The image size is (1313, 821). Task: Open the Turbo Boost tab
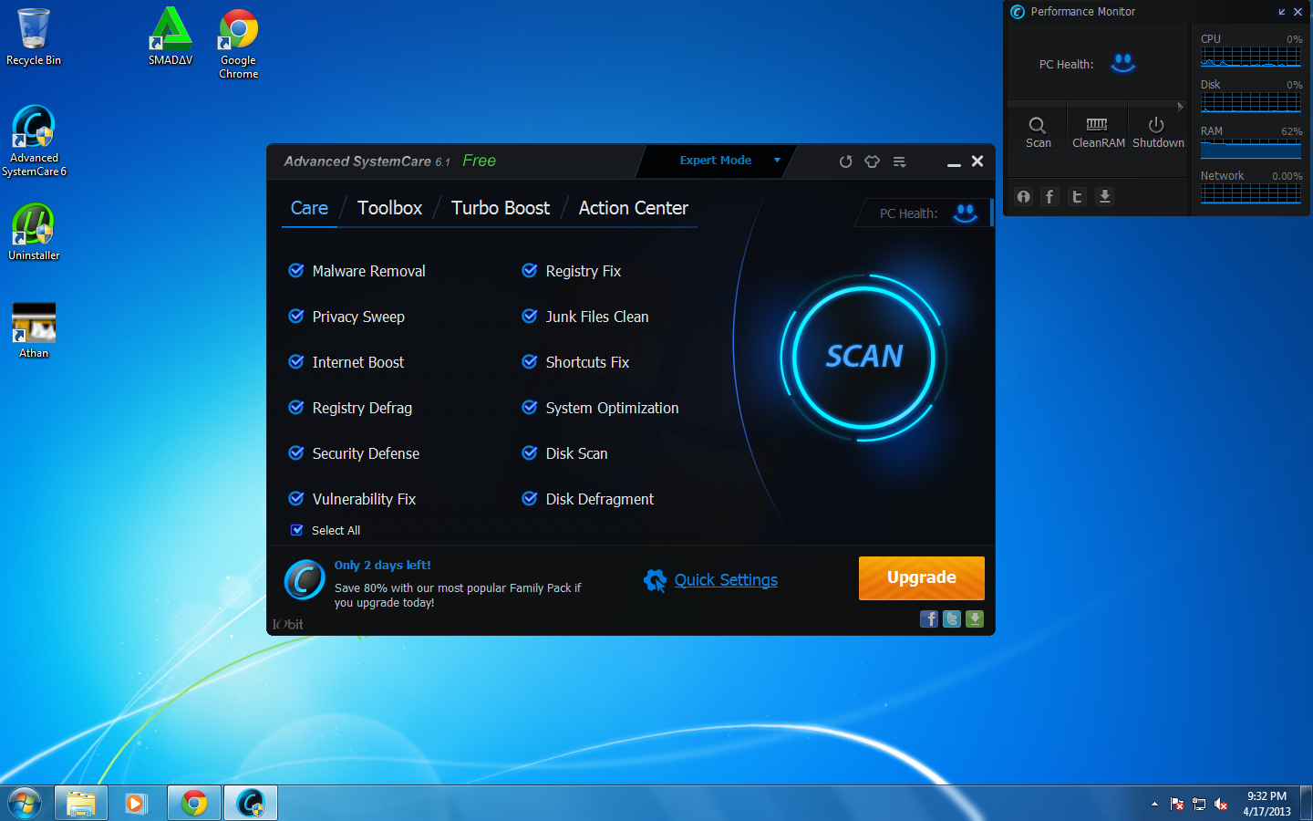(501, 208)
